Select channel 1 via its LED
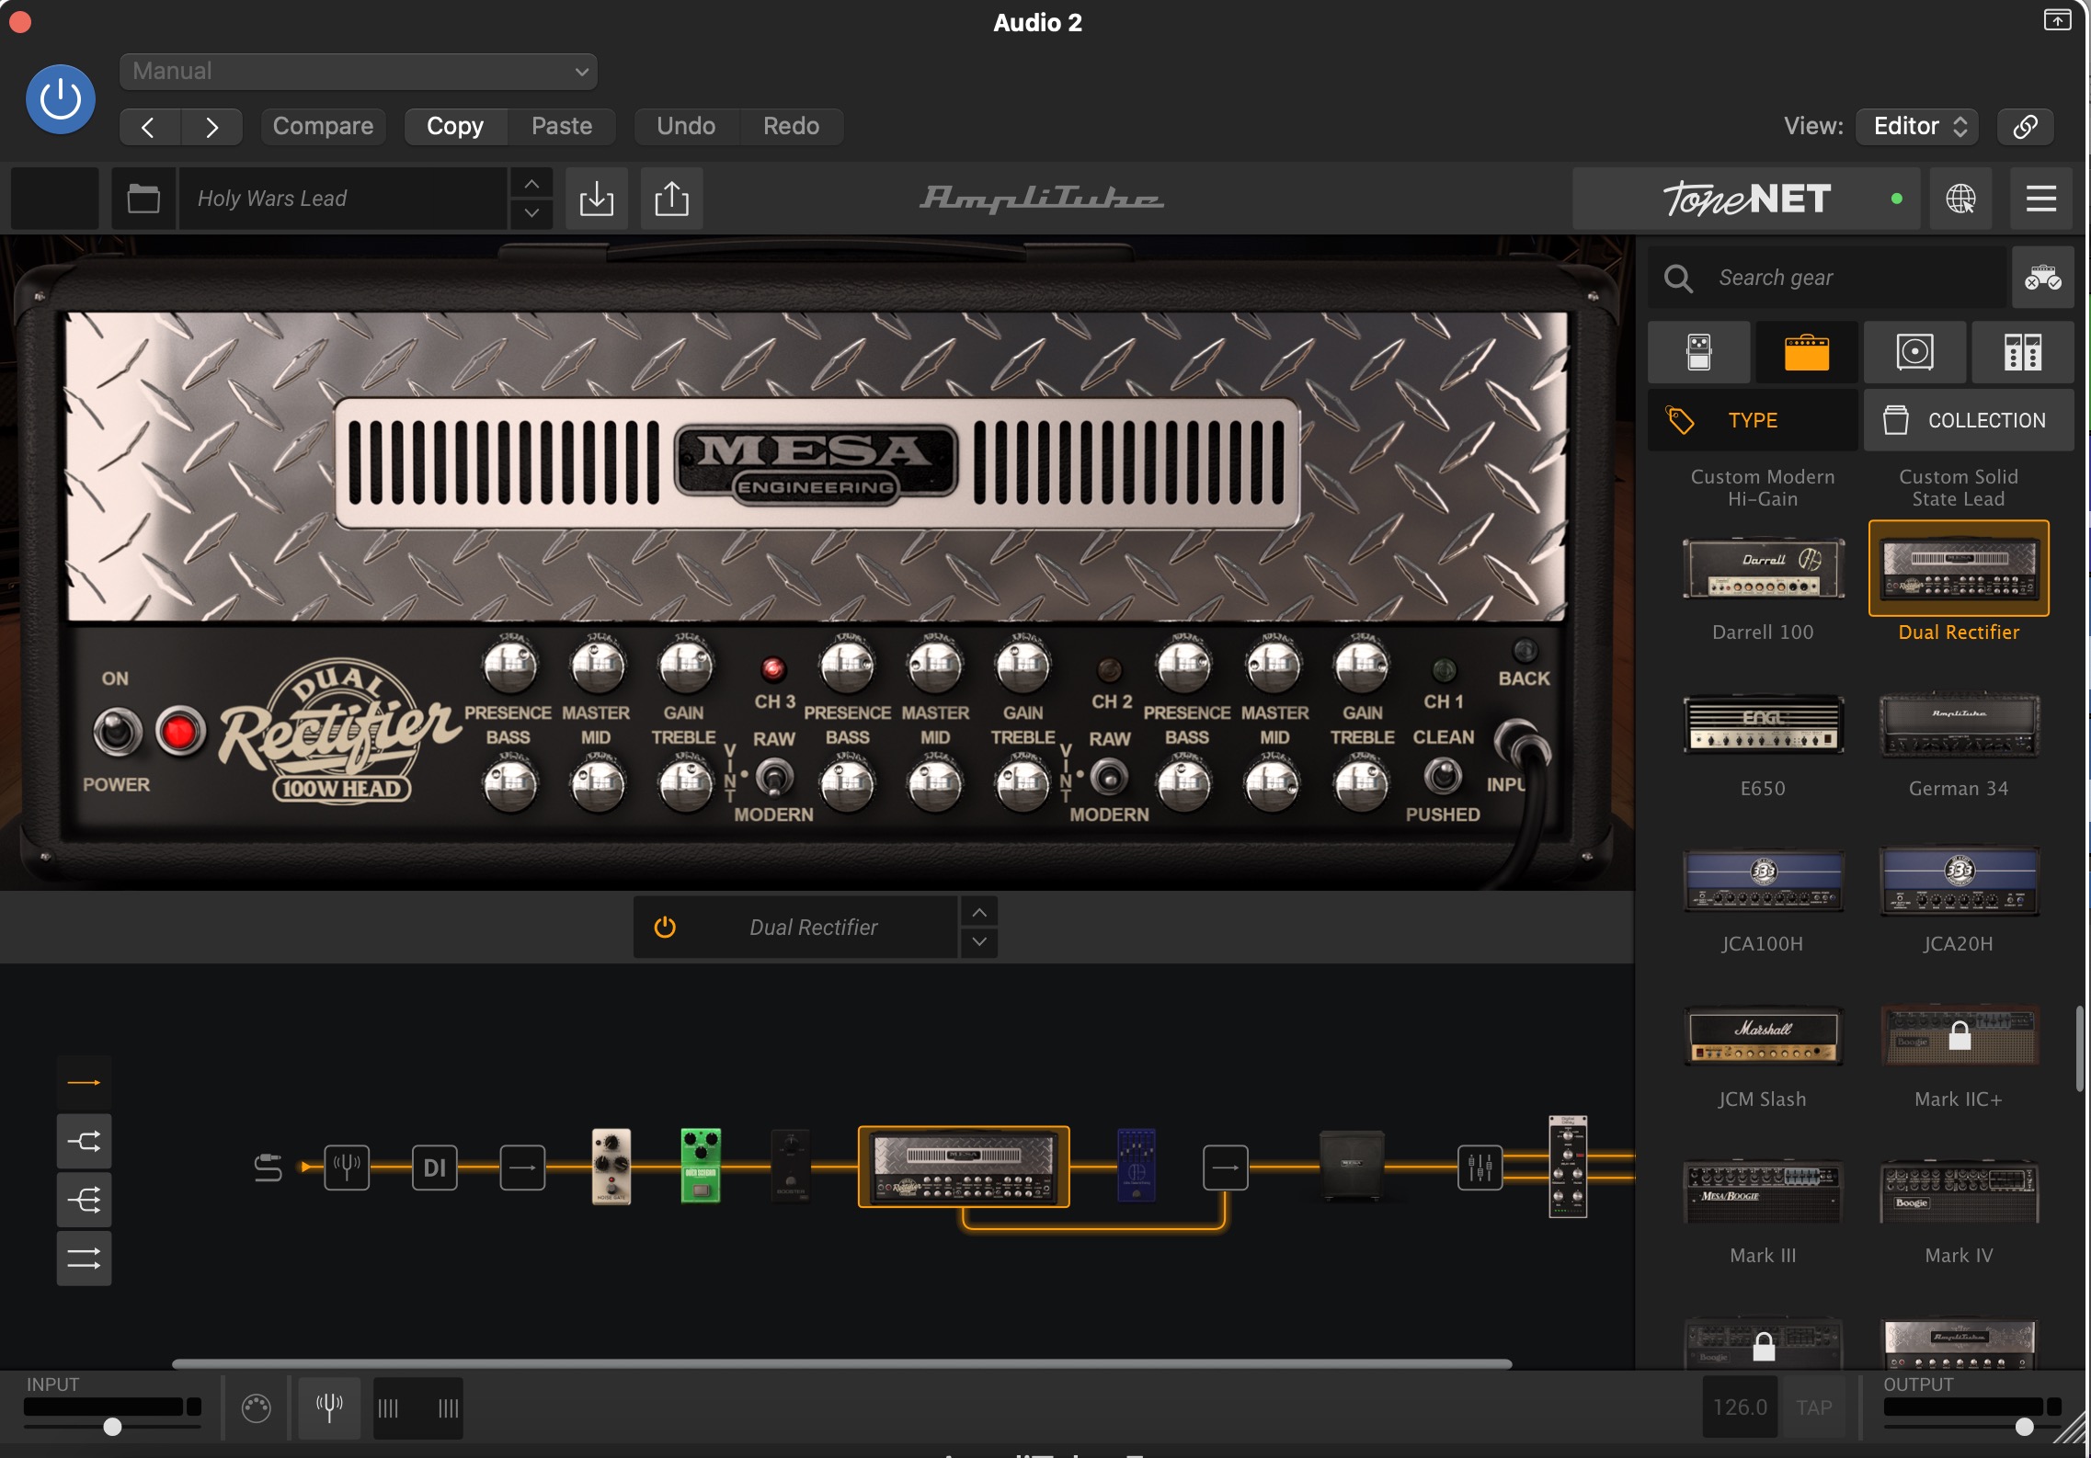The height and width of the screenshot is (1458, 2091). pos(1445,669)
